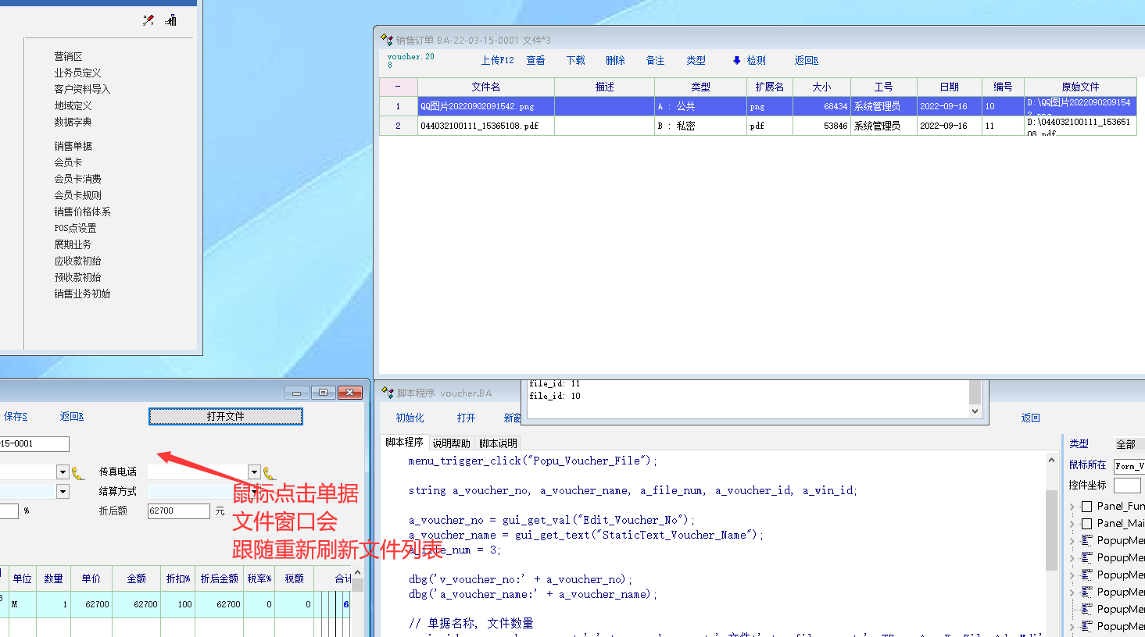The height and width of the screenshot is (637, 1145).
Task: Select the 044032100111_15365108.pdf file row
Action: click(x=485, y=126)
